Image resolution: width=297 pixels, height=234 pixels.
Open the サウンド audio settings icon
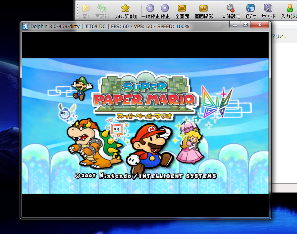click(268, 8)
